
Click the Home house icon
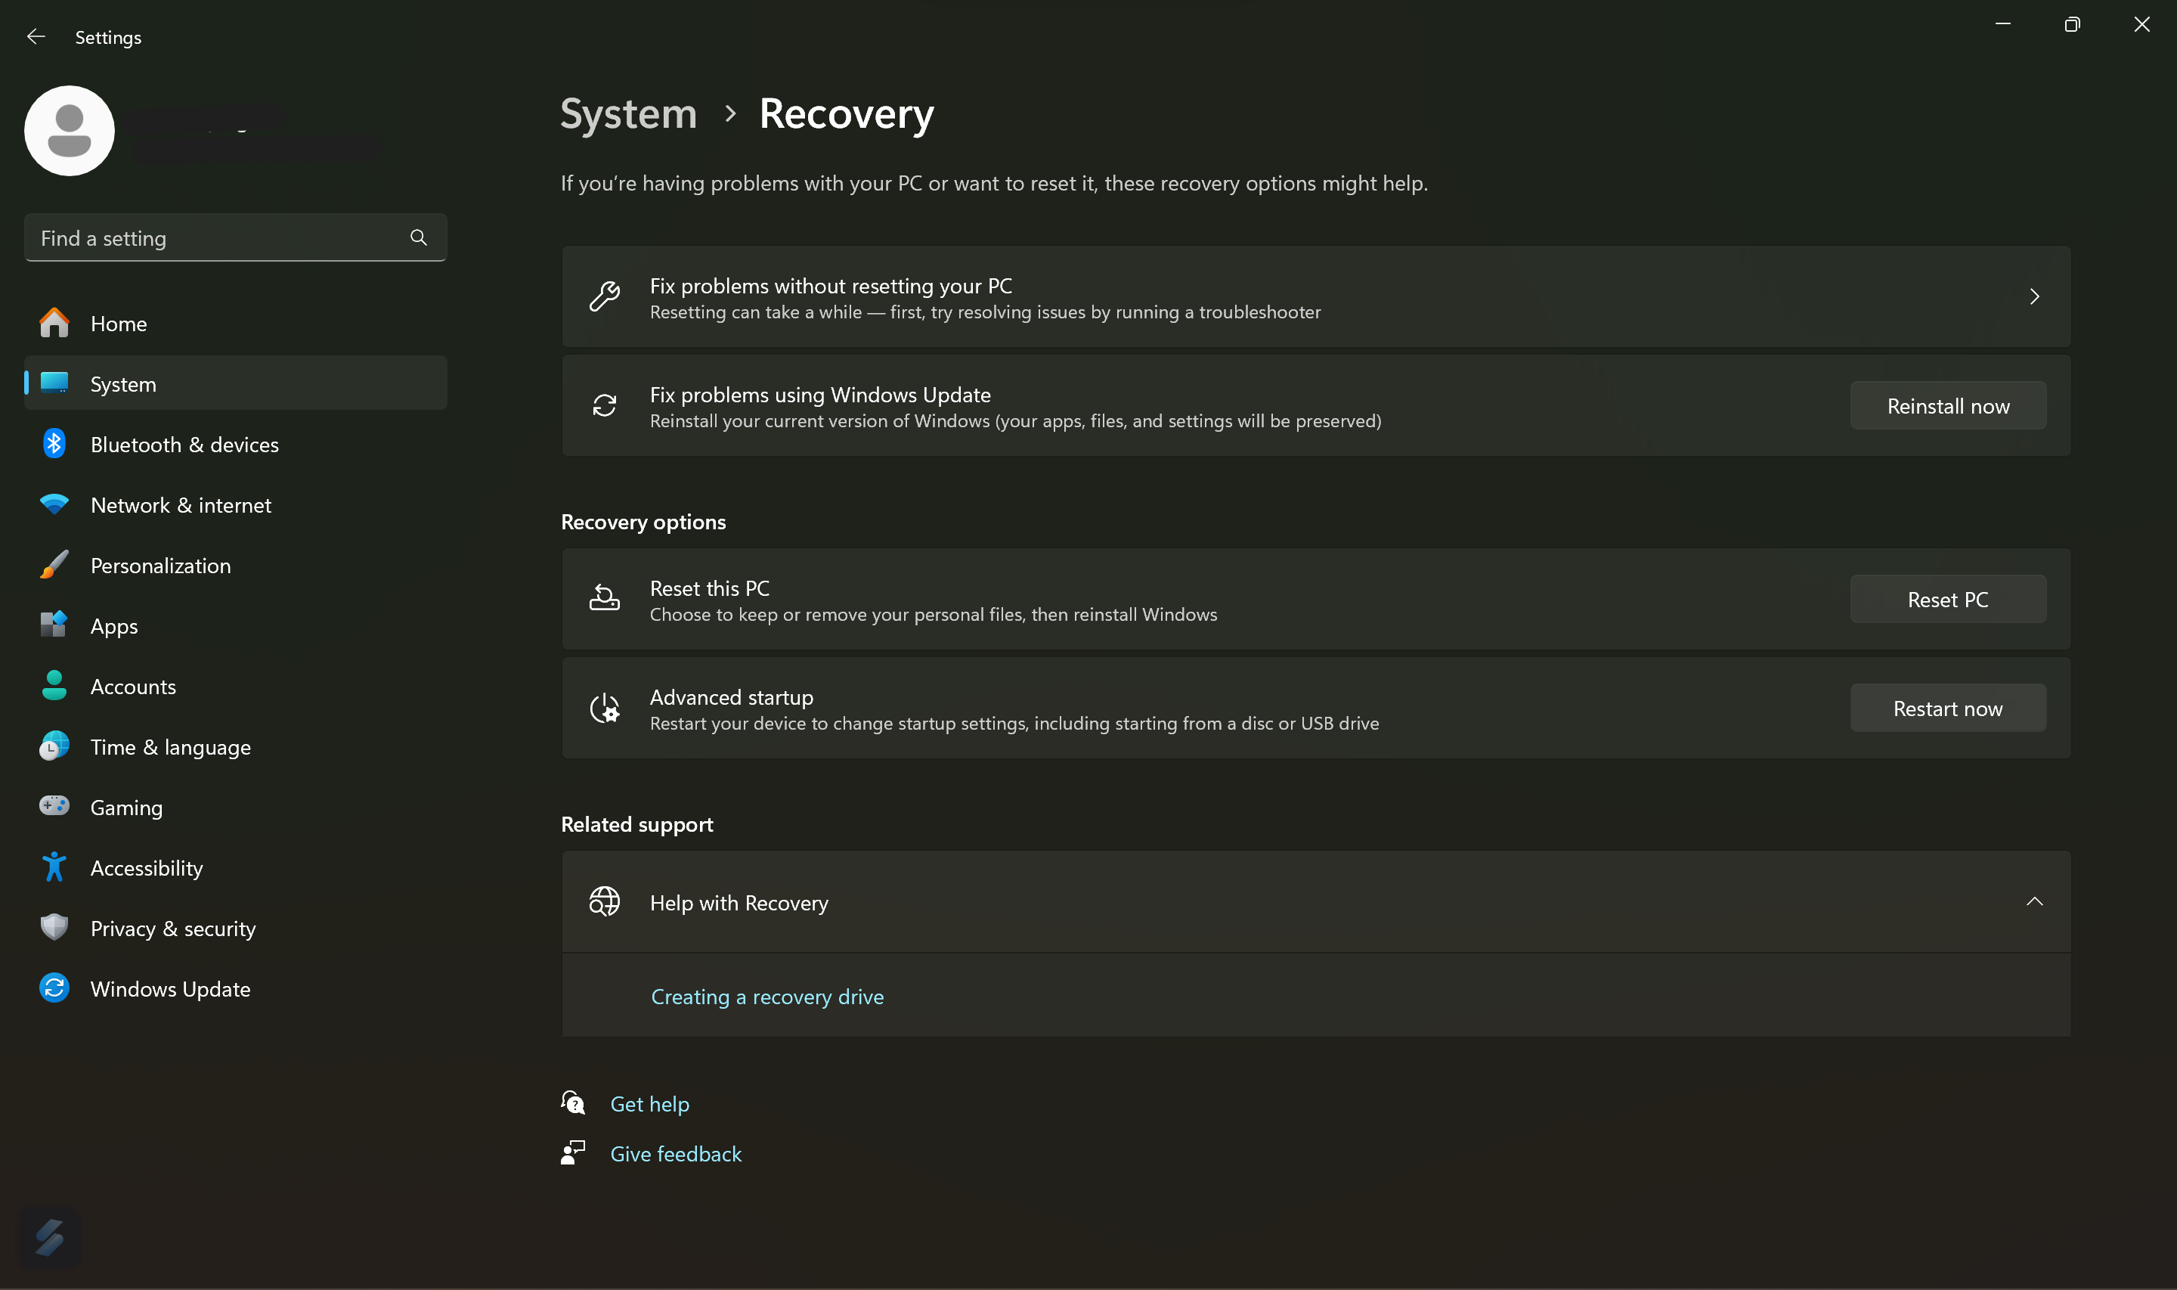pyautogui.click(x=54, y=324)
